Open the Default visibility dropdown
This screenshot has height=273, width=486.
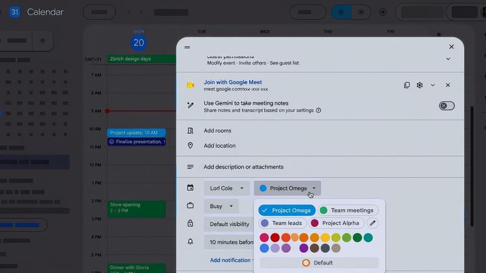[229, 224]
